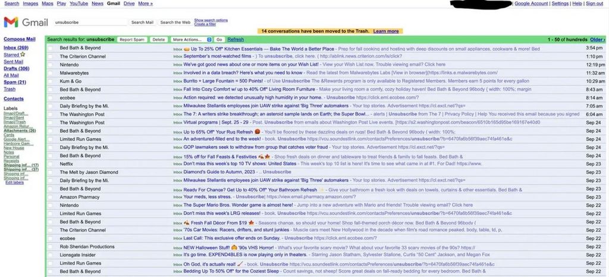Select the Malwarebytes email checkbox

[51, 73]
